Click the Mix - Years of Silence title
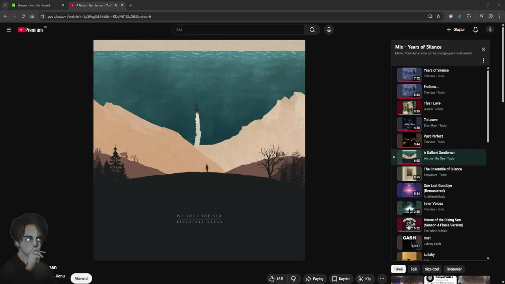The width and height of the screenshot is (505, 284). pos(418,47)
